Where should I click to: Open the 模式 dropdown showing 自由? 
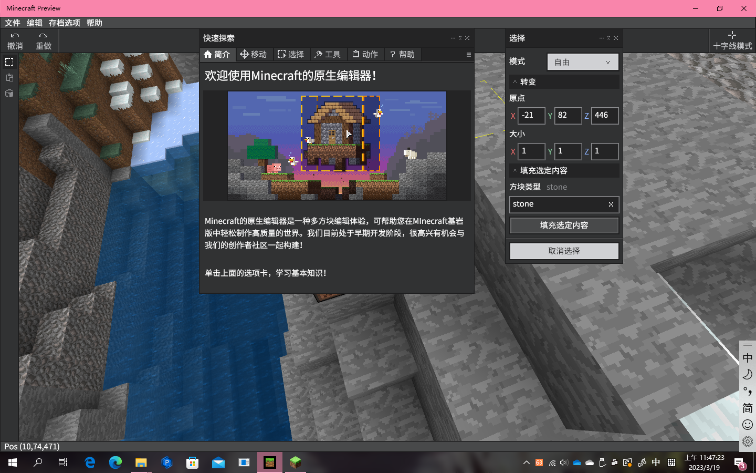click(583, 62)
